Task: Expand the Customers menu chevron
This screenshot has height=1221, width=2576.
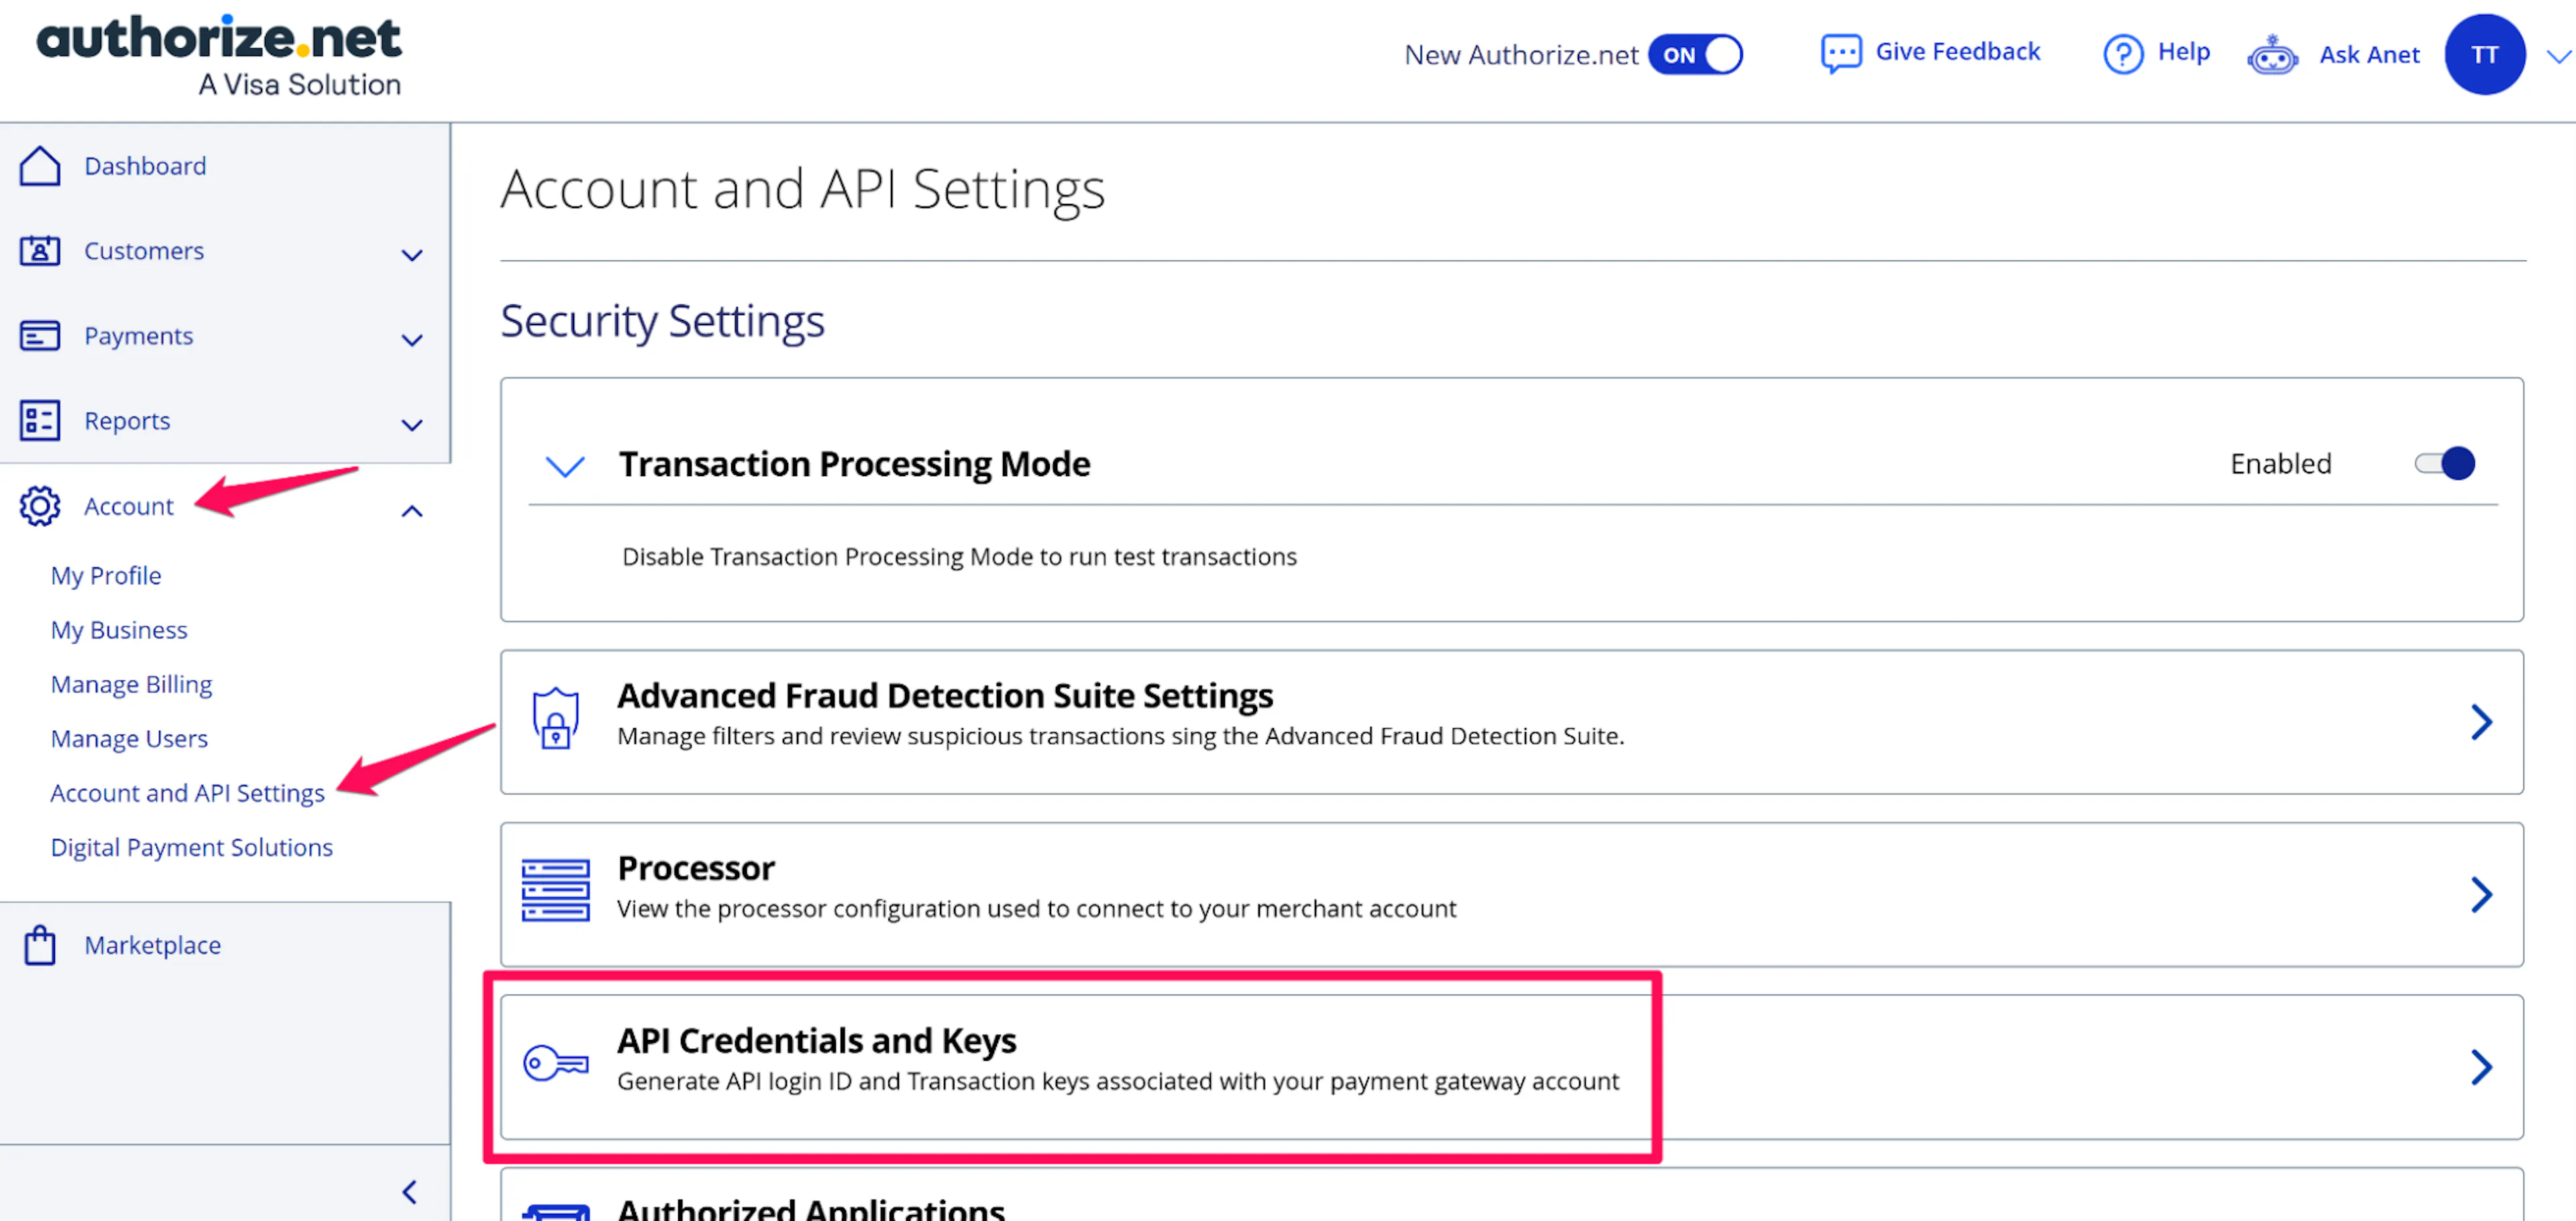Action: tap(411, 255)
